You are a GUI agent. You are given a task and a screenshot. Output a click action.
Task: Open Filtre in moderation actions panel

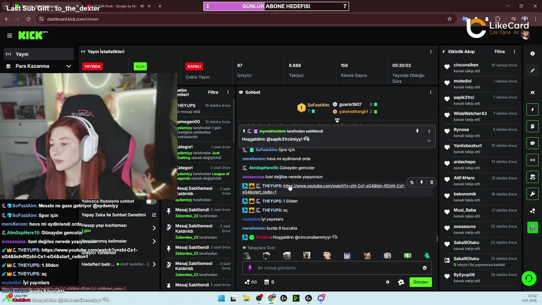pos(213,92)
